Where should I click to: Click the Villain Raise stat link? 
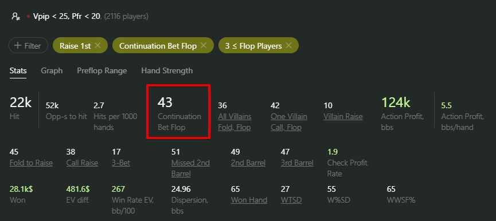tap(343, 116)
